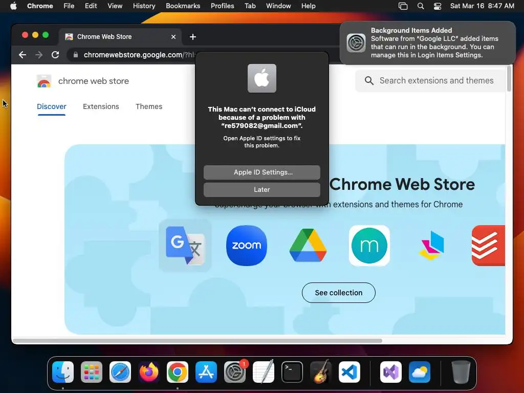The width and height of the screenshot is (524, 393).
Task: Click the See collection button
Action: coord(339,293)
